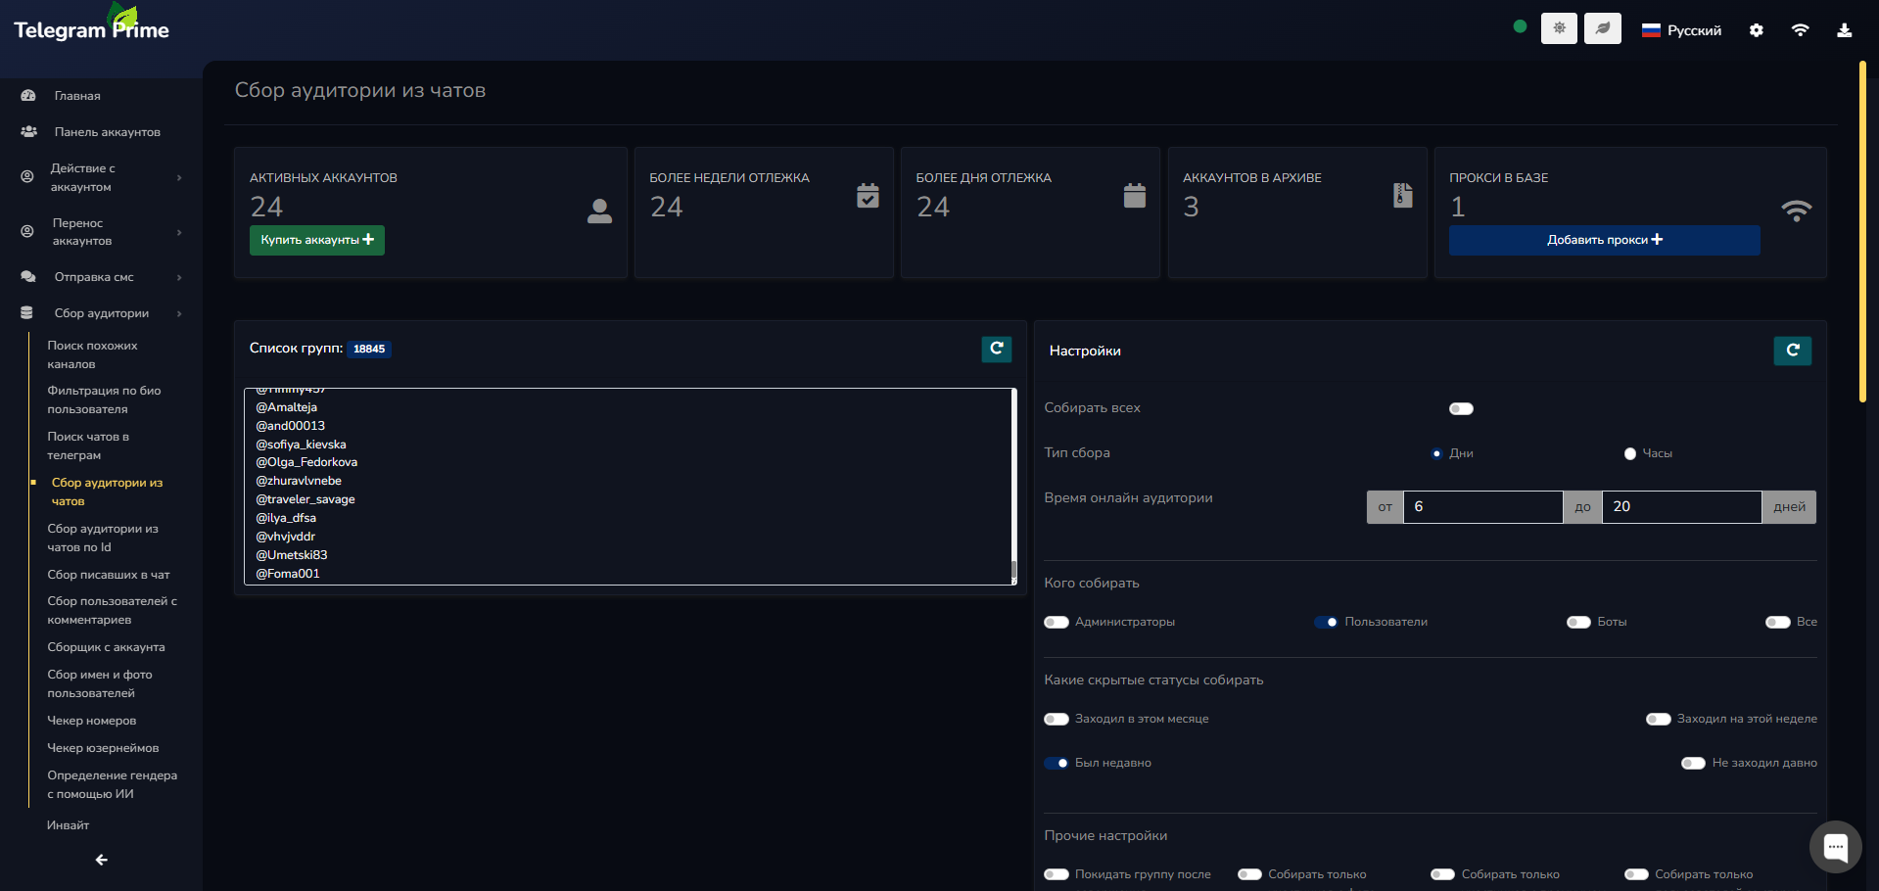Refresh the groups list panel
This screenshot has width=1879, height=891.
tap(996, 349)
